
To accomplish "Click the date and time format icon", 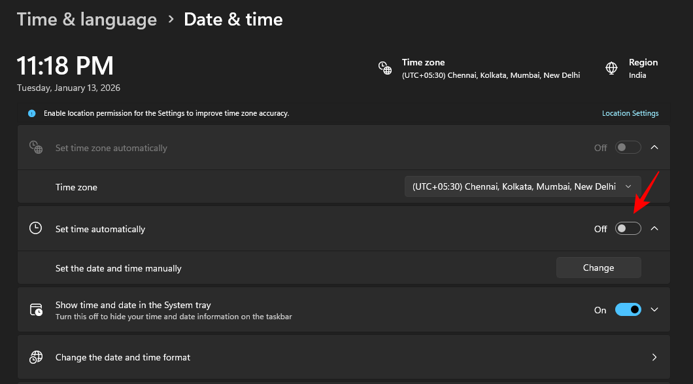I will [x=36, y=357].
